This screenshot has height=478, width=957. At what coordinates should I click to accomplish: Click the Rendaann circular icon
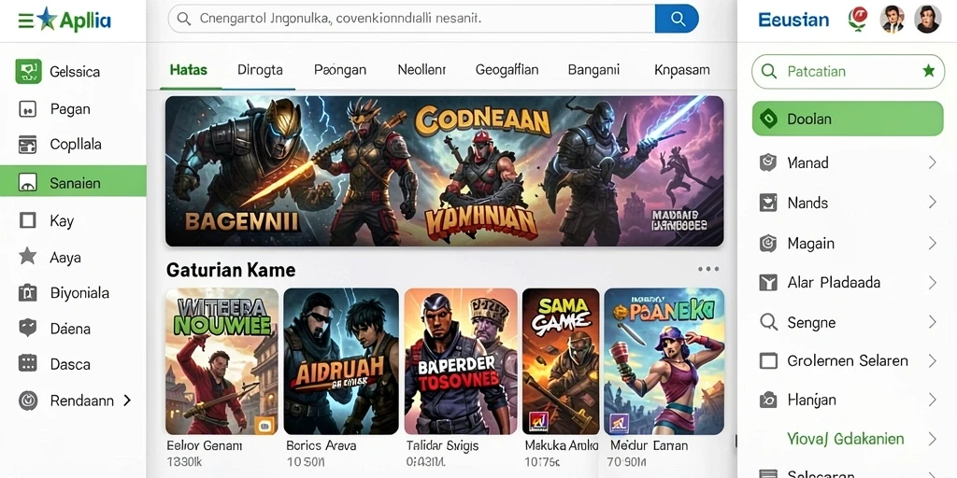click(x=27, y=400)
